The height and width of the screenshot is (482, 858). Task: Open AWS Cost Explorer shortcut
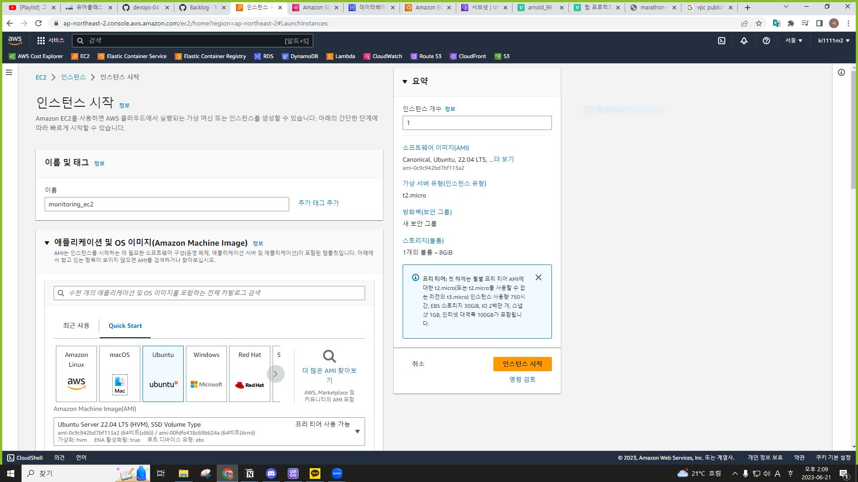click(x=36, y=56)
